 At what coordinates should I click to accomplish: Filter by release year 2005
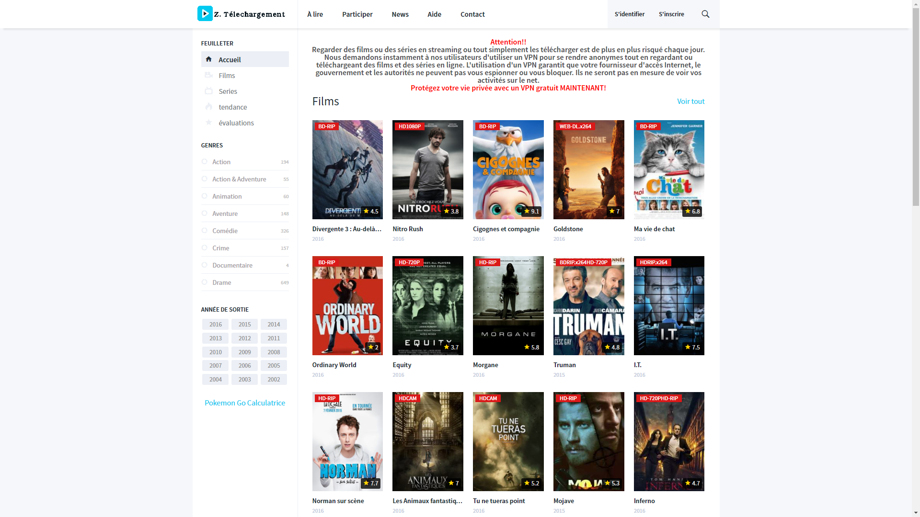(274, 365)
